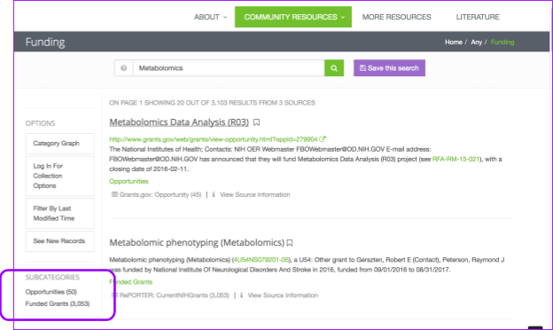
Task: Click the external link icon after grants.gov URL
Action: (x=323, y=139)
